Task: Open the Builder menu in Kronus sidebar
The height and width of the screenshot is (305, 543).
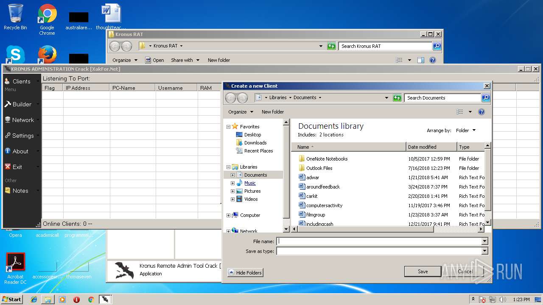Action: pos(21,104)
